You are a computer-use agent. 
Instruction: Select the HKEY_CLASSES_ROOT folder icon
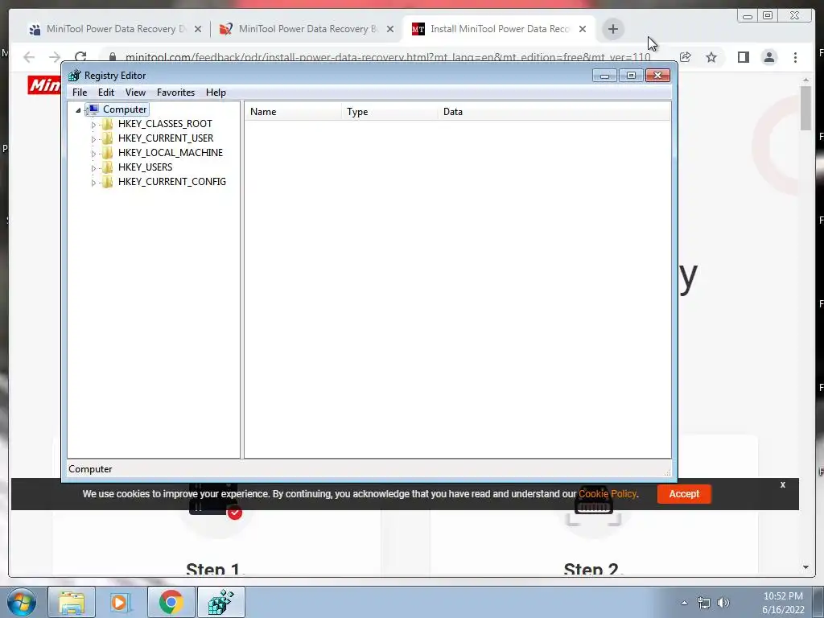click(x=107, y=124)
